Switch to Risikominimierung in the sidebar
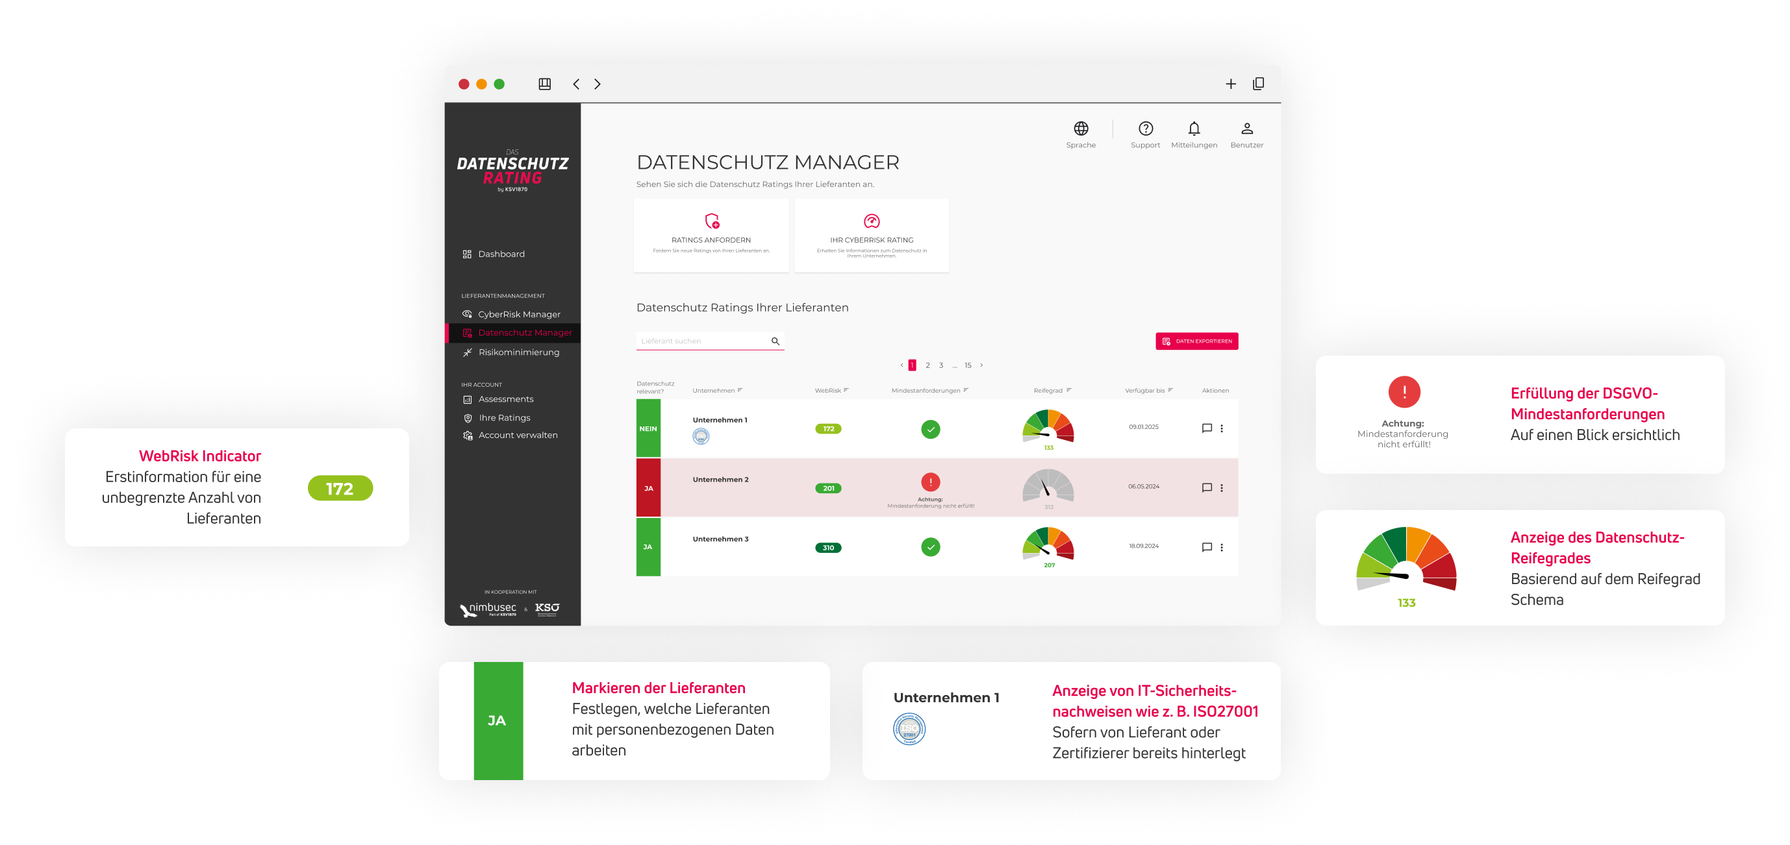This screenshot has width=1790, height=845. pyautogui.click(x=518, y=352)
